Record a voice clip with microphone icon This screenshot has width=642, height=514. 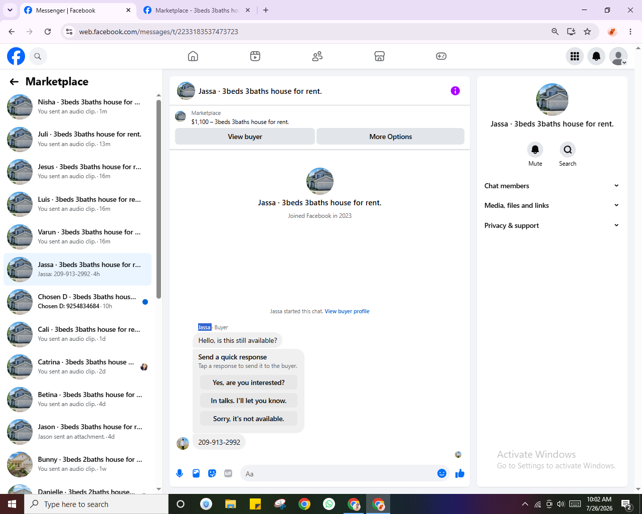tap(180, 473)
